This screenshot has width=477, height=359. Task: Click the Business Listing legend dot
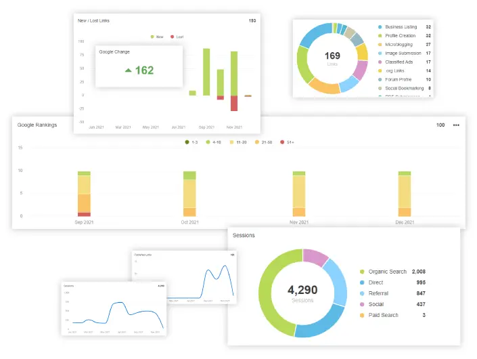pos(380,27)
